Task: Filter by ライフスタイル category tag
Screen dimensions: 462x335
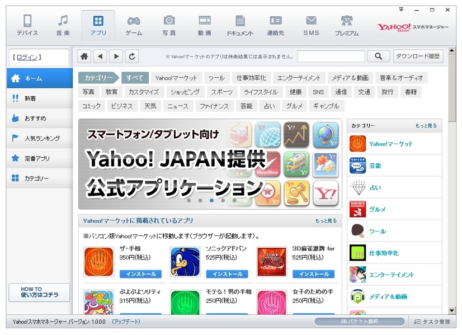Action: point(261,92)
